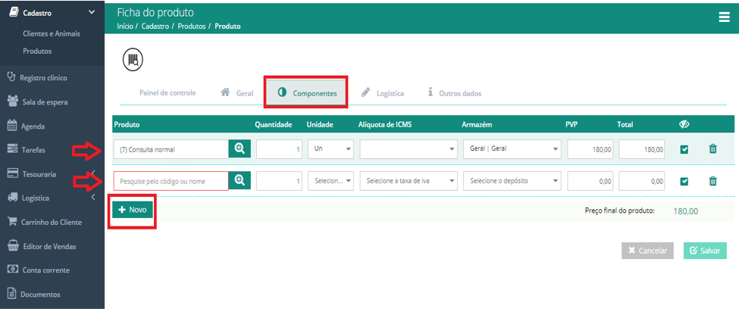Viewport: 739px width, 309px height.
Task: Focus the Pesquise pelo código ou nome field
Action: pos(171,180)
